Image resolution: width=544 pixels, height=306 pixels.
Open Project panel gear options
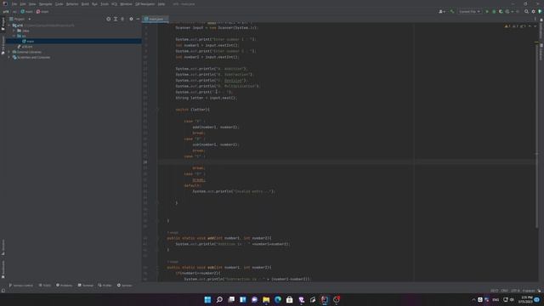[x=131, y=19]
